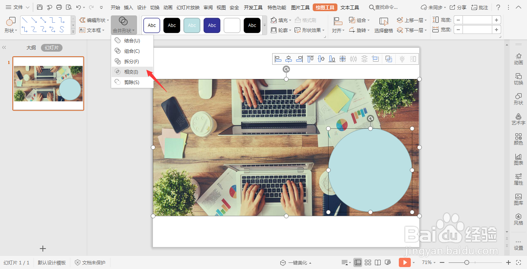Select slide 1 thumbnail
The image size is (527, 269).
[48, 84]
